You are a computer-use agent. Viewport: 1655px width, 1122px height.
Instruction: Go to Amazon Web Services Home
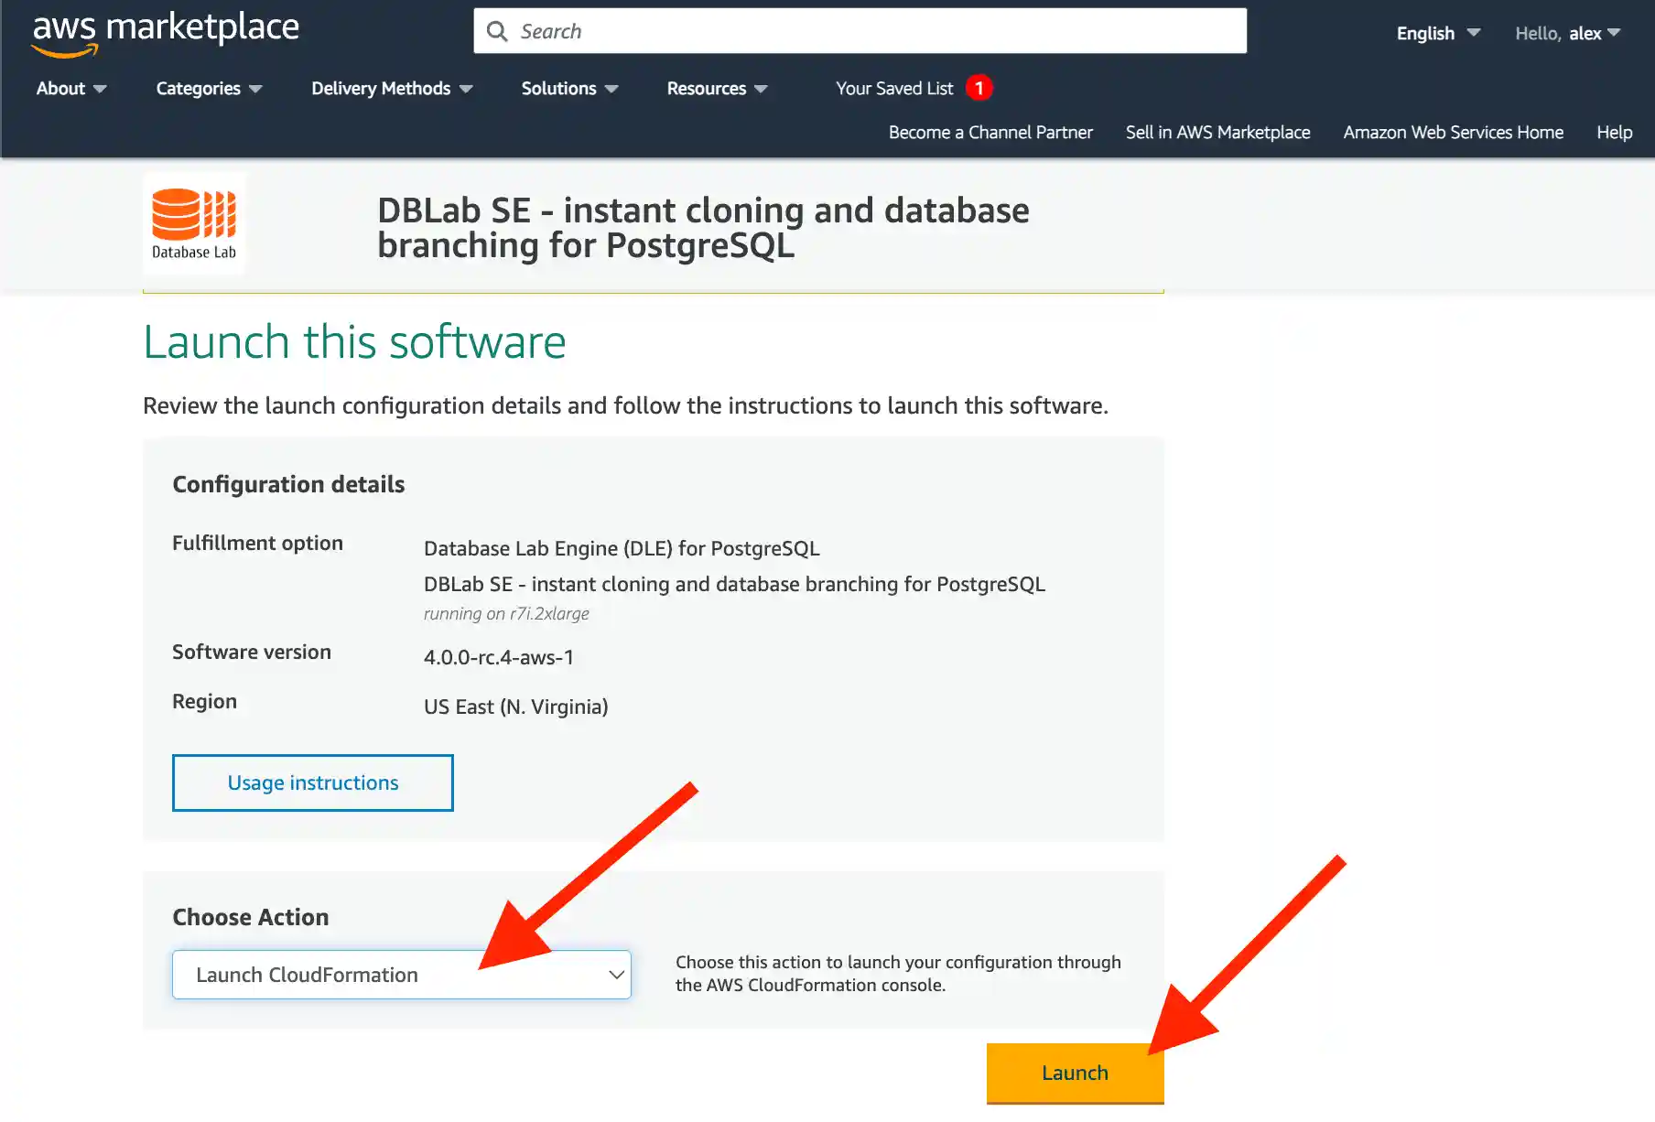click(x=1453, y=132)
